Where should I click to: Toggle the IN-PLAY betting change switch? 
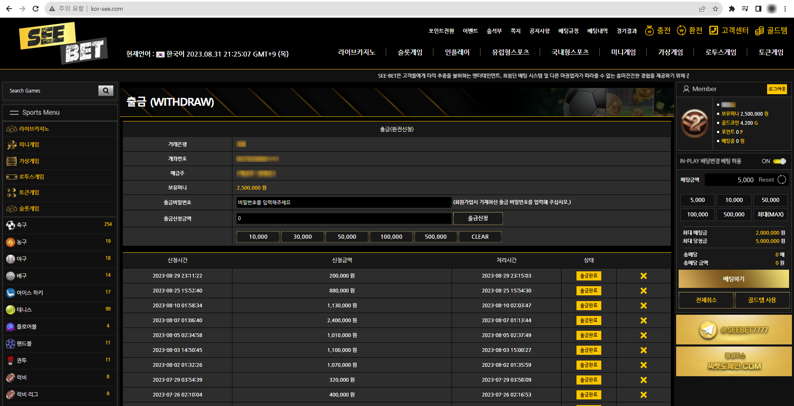point(780,161)
